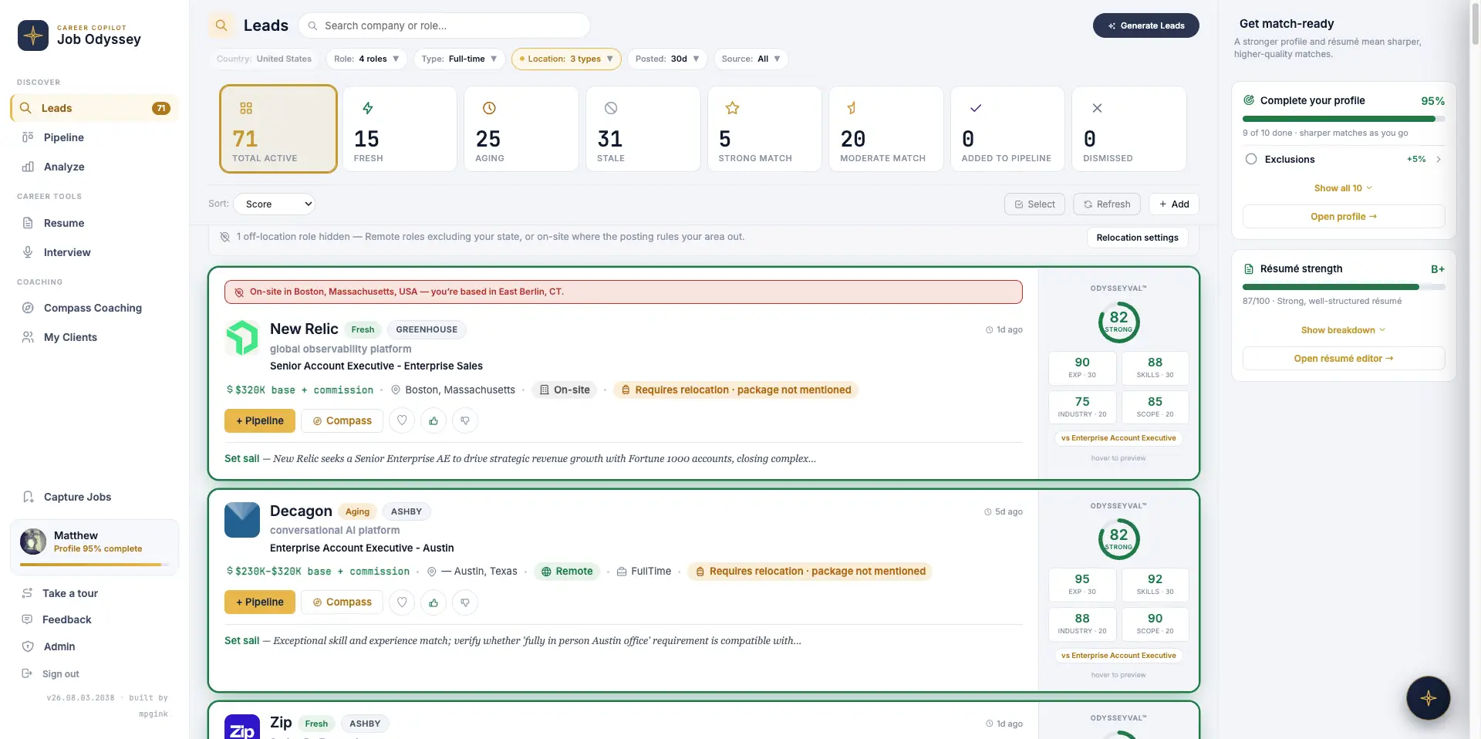Favorite the New Relic lead heart icon

(x=402, y=420)
